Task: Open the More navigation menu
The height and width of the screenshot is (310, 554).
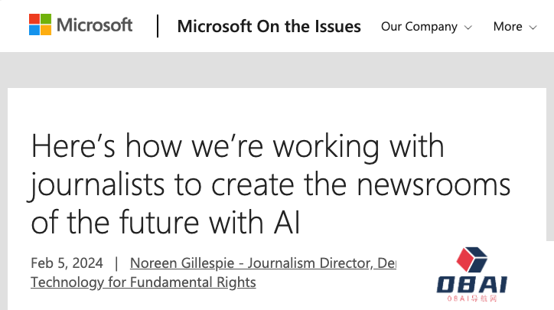Action: point(507,26)
